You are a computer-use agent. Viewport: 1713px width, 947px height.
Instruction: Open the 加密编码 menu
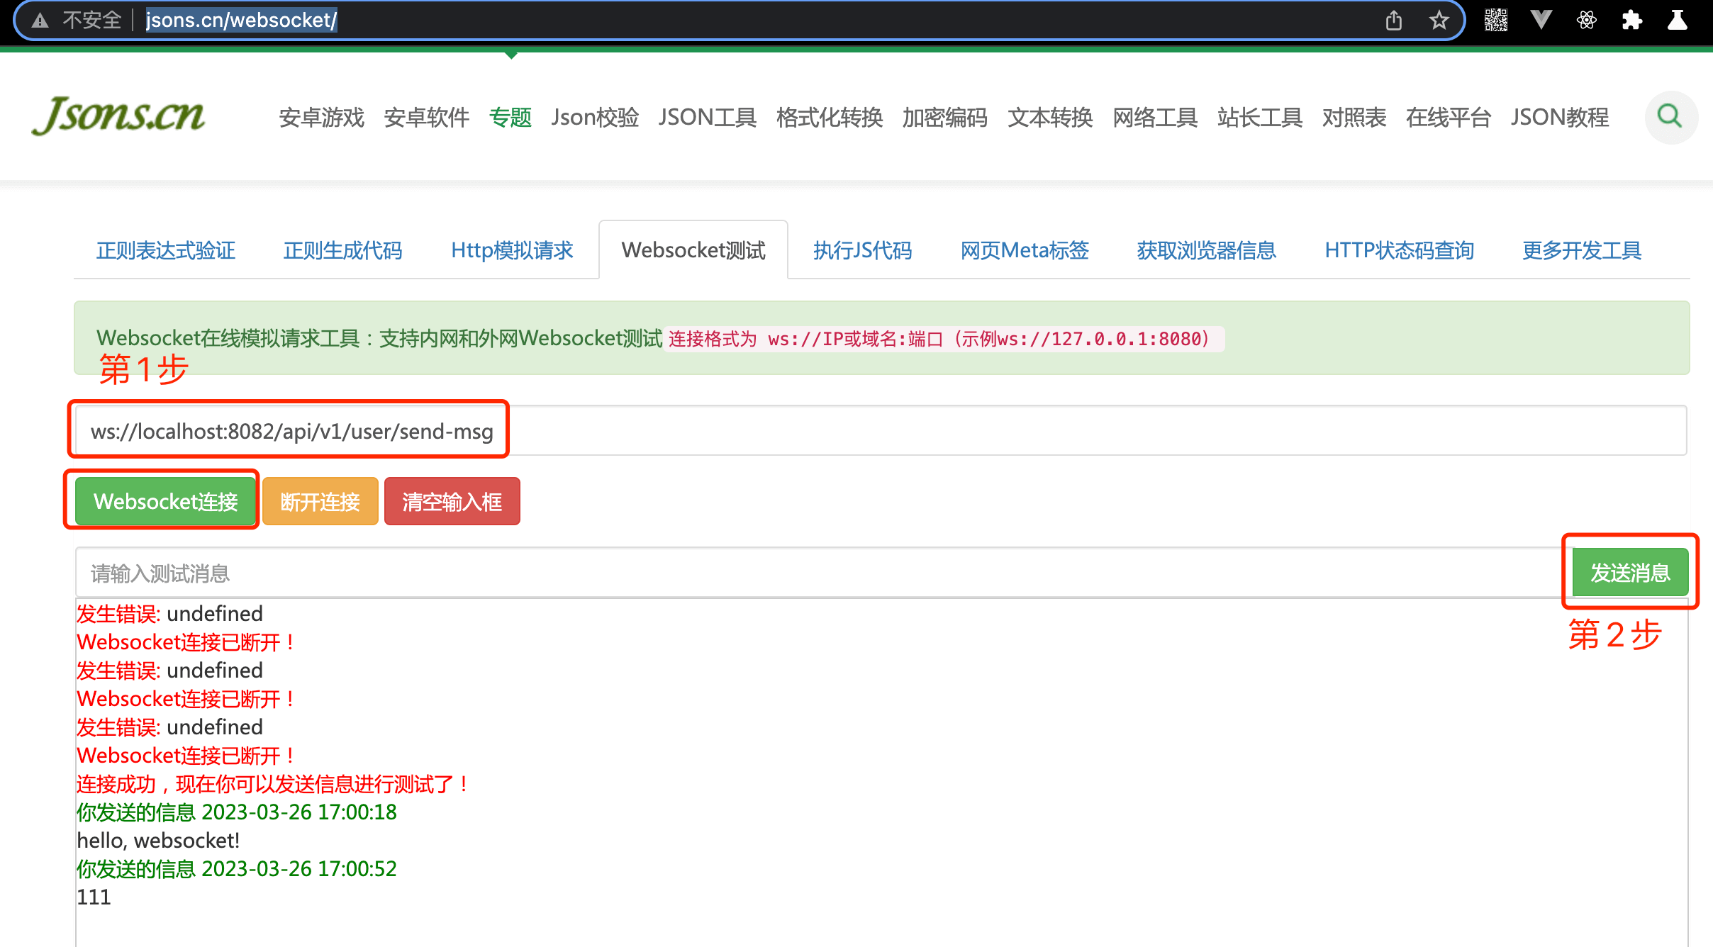pos(945,118)
